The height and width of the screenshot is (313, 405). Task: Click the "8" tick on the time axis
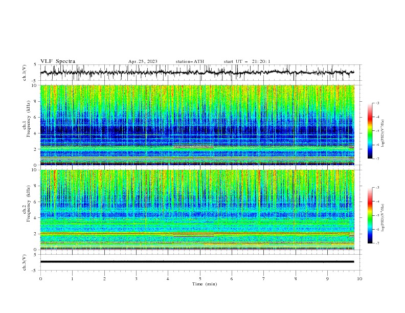pyautogui.click(x=296, y=279)
